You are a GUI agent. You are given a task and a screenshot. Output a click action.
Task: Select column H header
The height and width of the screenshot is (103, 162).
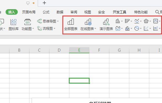139,50
